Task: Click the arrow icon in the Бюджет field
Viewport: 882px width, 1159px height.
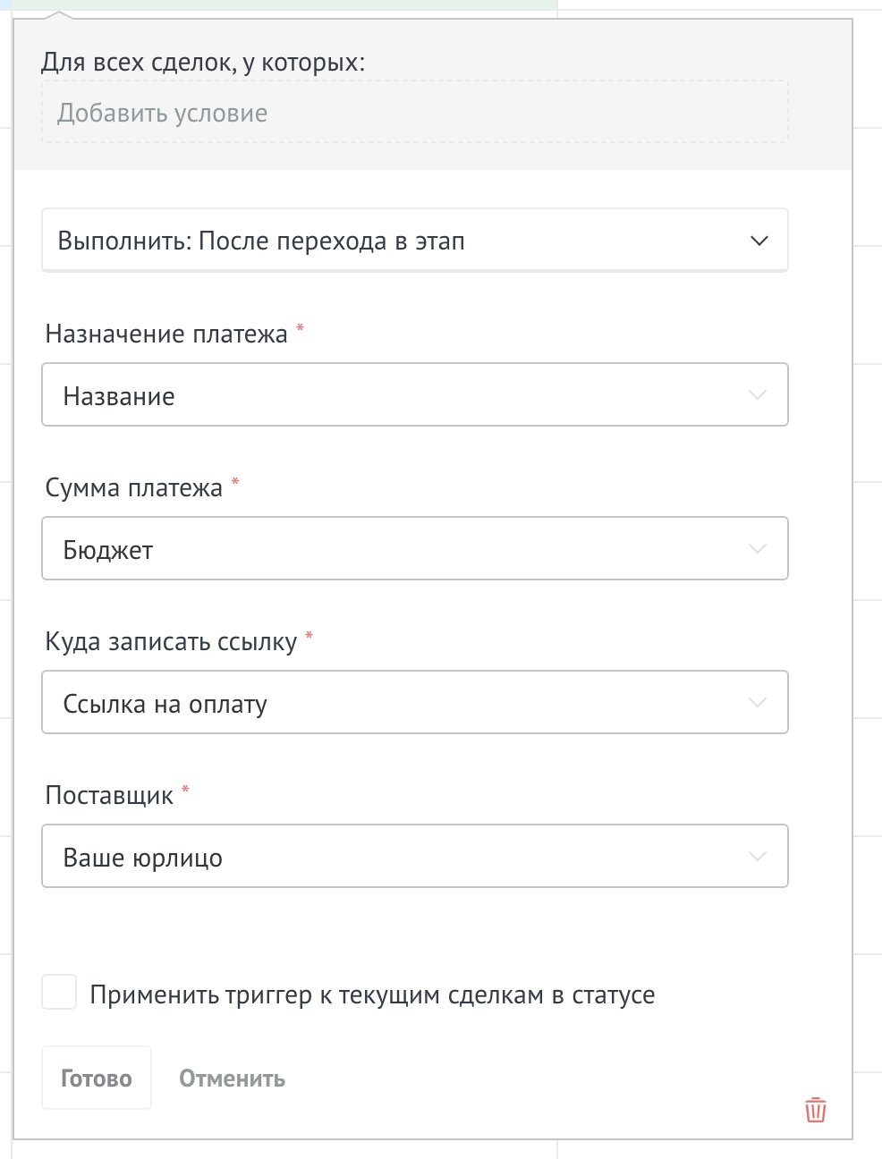Action: tap(758, 549)
